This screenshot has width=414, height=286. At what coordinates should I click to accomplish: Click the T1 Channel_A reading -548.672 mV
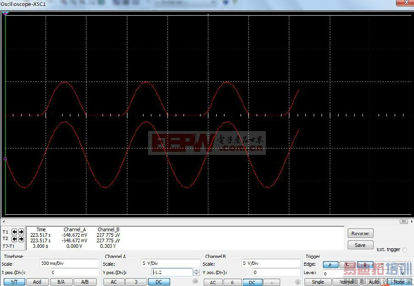[75, 235]
